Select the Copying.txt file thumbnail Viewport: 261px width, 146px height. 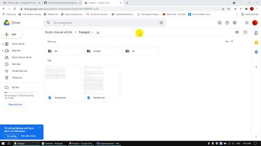[63, 84]
